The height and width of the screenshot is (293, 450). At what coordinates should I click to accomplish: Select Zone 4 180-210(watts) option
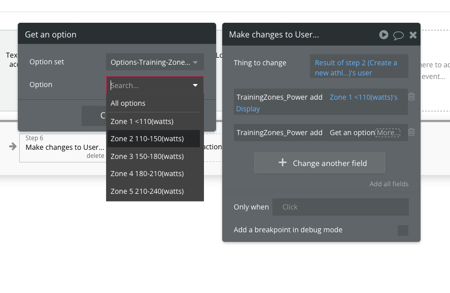(x=147, y=174)
